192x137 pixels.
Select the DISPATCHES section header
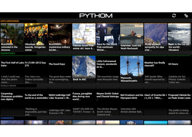7,53
